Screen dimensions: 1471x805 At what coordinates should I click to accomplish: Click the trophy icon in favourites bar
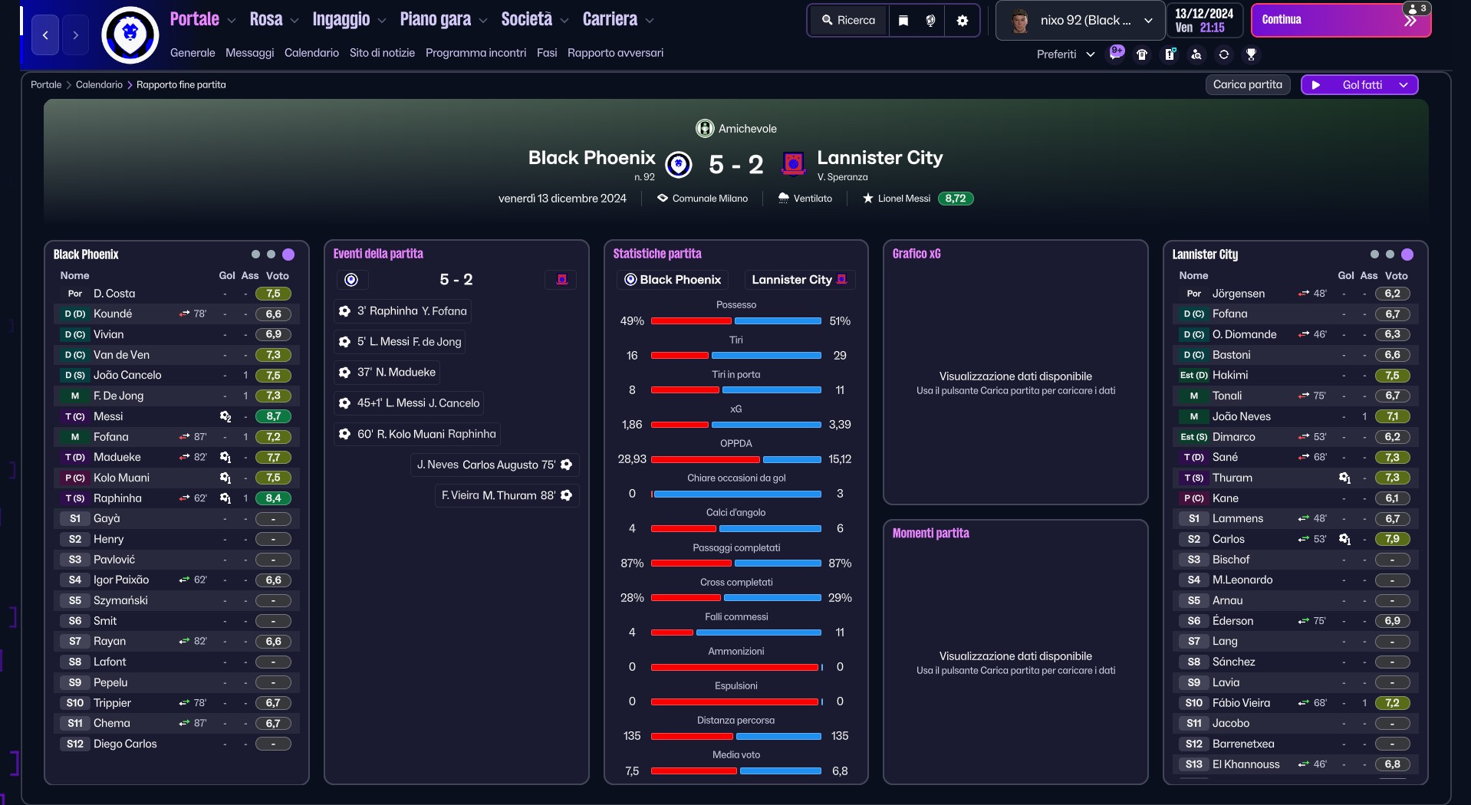(1251, 54)
